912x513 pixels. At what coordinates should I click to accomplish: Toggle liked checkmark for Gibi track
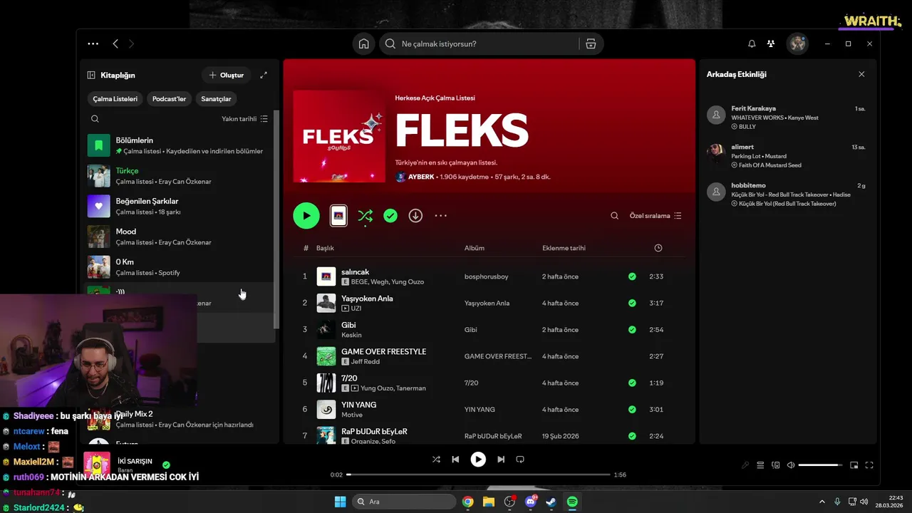tap(632, 330)
